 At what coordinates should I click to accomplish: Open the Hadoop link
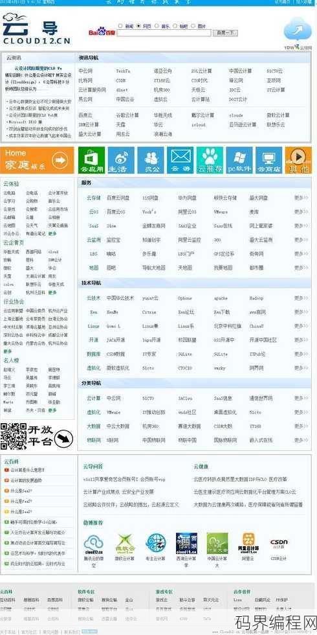click(256, 298)
